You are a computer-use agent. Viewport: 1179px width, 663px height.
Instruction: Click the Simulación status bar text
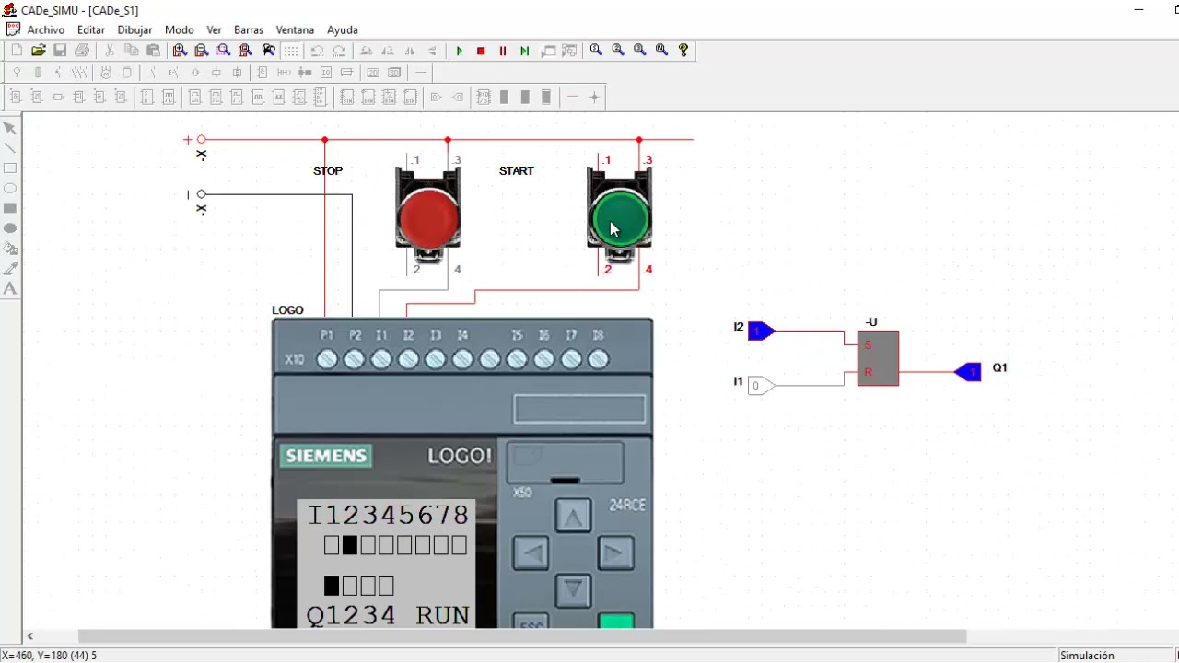(1087, 656)
